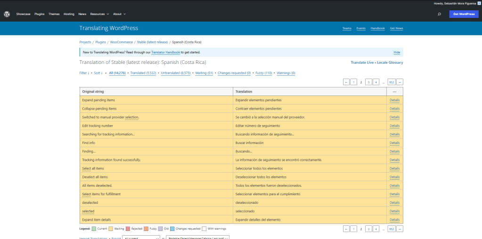The image size is (482, 239).
Task: Expand the Filter options
Action: tap(84, 73)
